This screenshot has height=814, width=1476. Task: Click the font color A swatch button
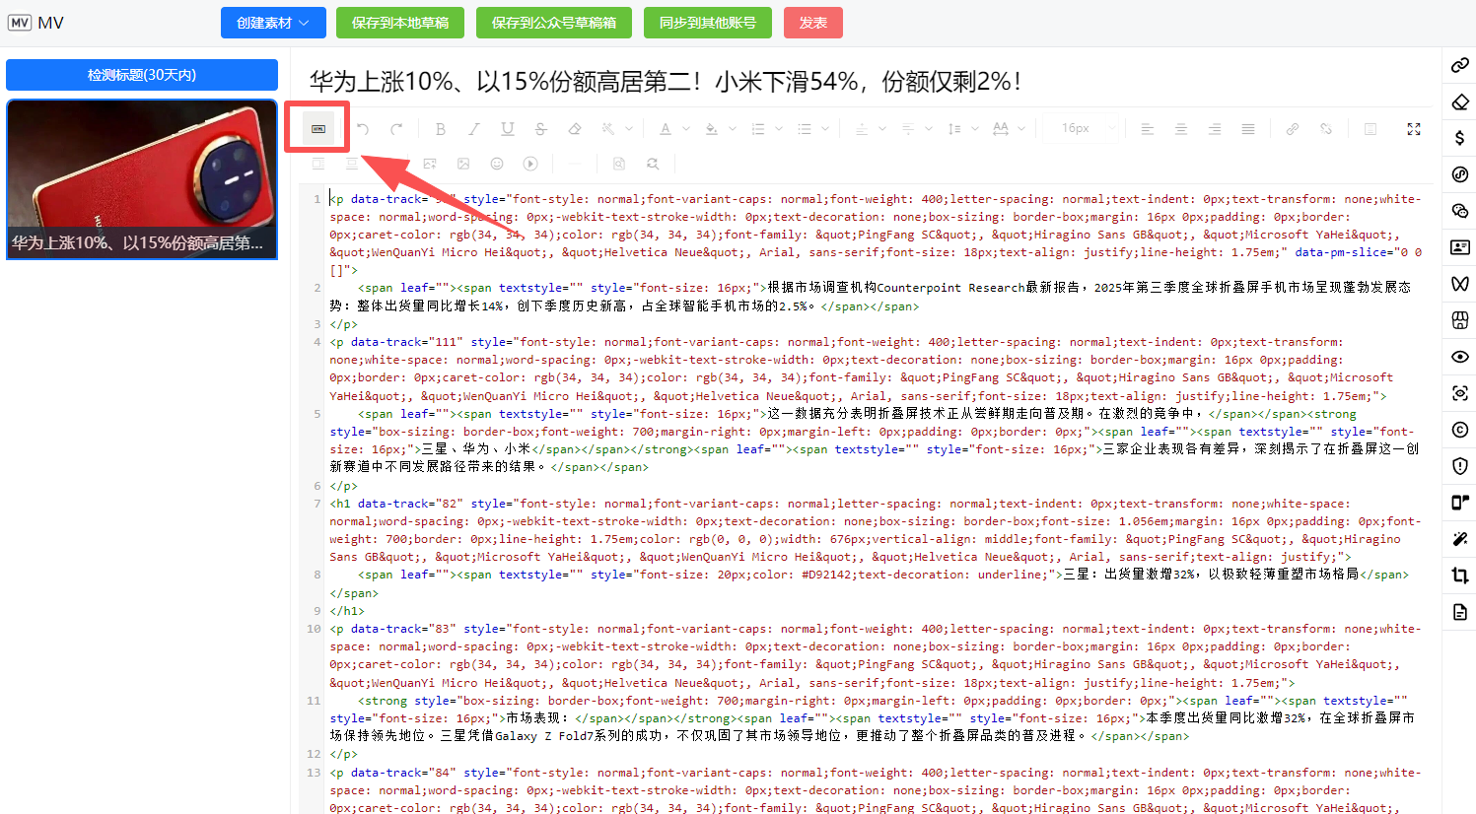666,129
